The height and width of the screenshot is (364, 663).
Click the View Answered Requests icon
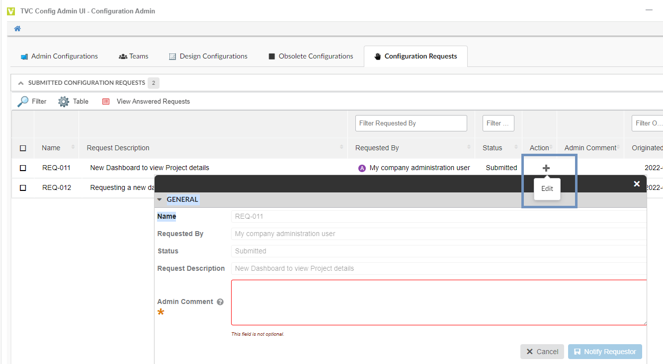click(106, 102)
